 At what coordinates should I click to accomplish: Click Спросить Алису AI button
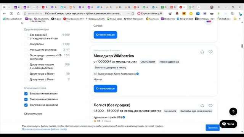point(150,14)
